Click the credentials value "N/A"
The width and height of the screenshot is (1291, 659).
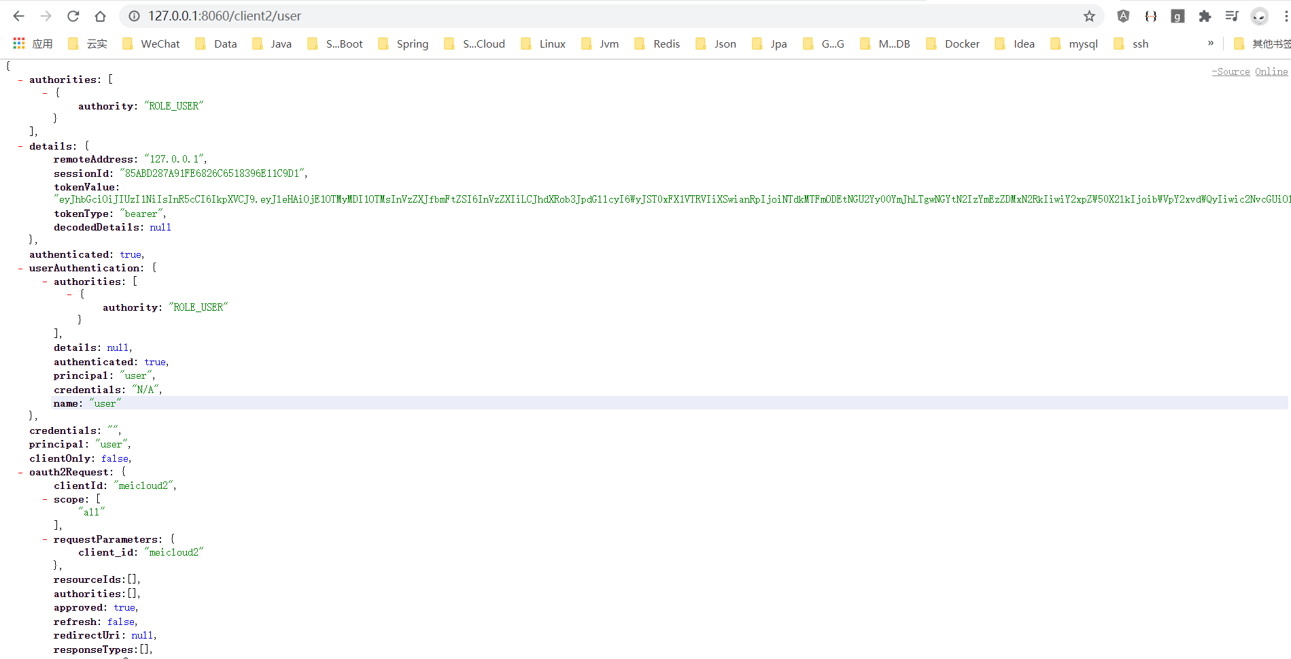[x=145, y=390]
